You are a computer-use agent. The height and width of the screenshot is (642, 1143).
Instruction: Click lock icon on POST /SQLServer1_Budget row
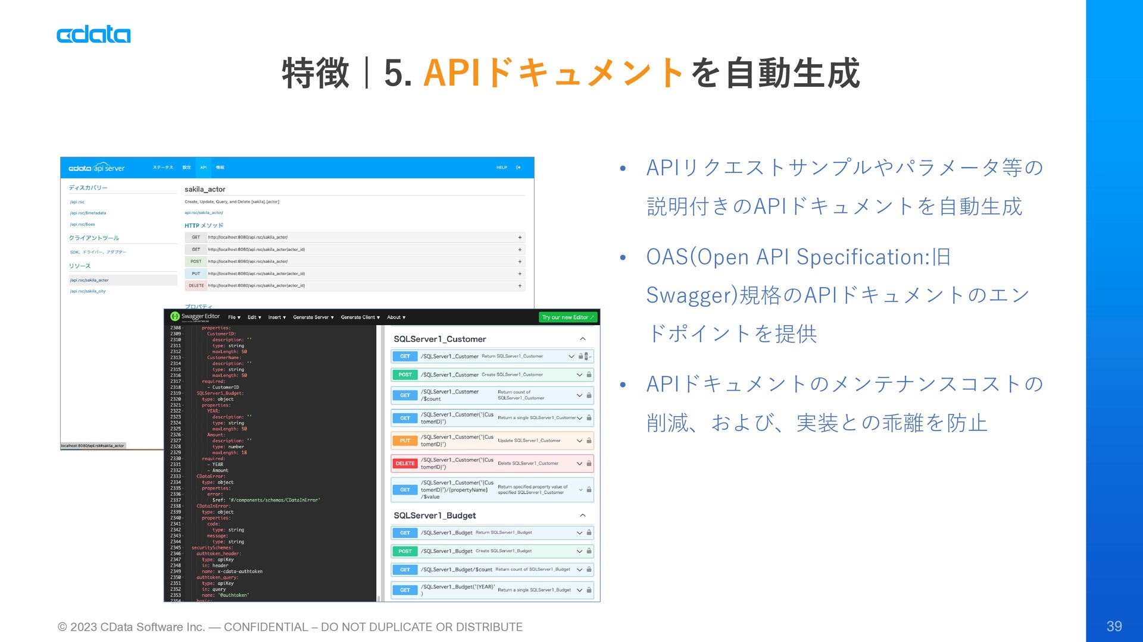[589, 552]
